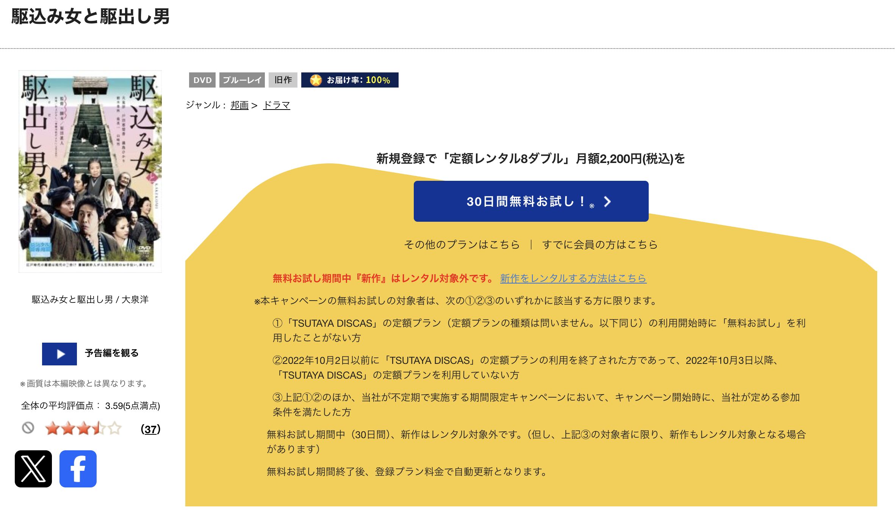The width and height of the screenshot is (895, 517).
Task: Open the ドラマ genre link
Action: (x=277, y=105)
